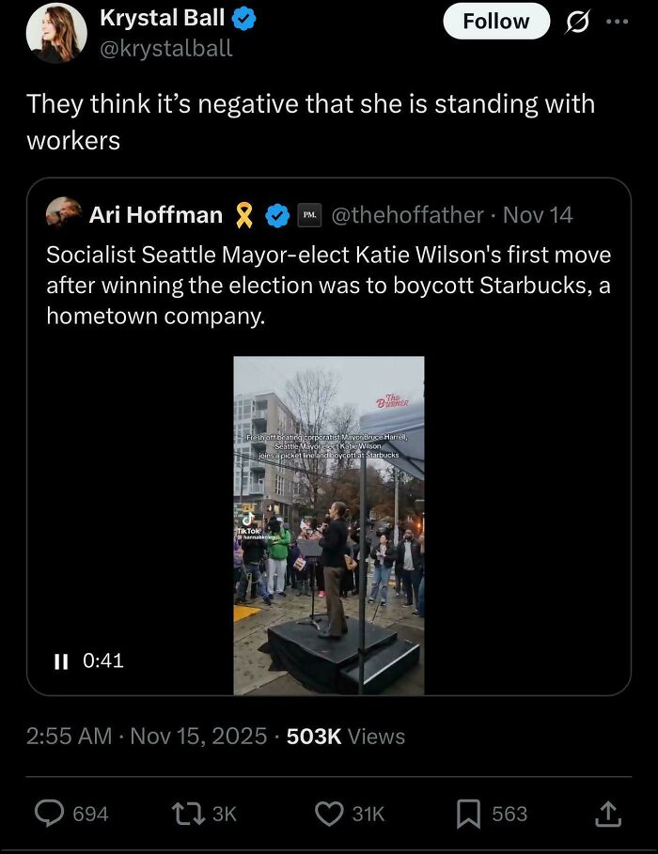Pause the video with the pause control
The image size is (658, 854).
[x=61, y=661]
